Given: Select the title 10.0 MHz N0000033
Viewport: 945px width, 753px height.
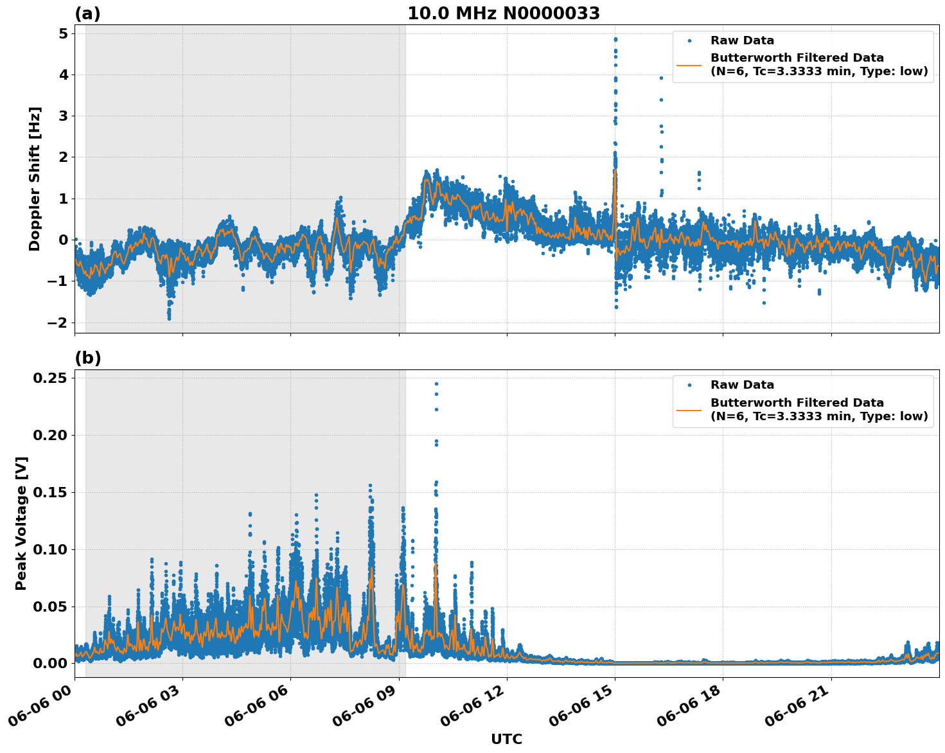Looking at the screenshot, I should pyautogui.click(x=504, y=11).
